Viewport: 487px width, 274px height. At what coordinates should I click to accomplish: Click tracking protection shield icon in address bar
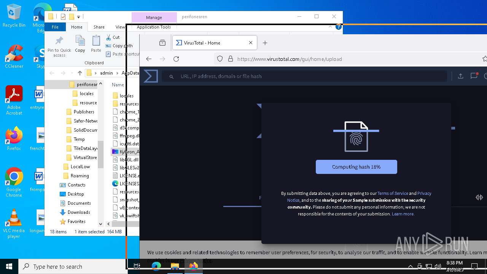(x=220, y=59)
